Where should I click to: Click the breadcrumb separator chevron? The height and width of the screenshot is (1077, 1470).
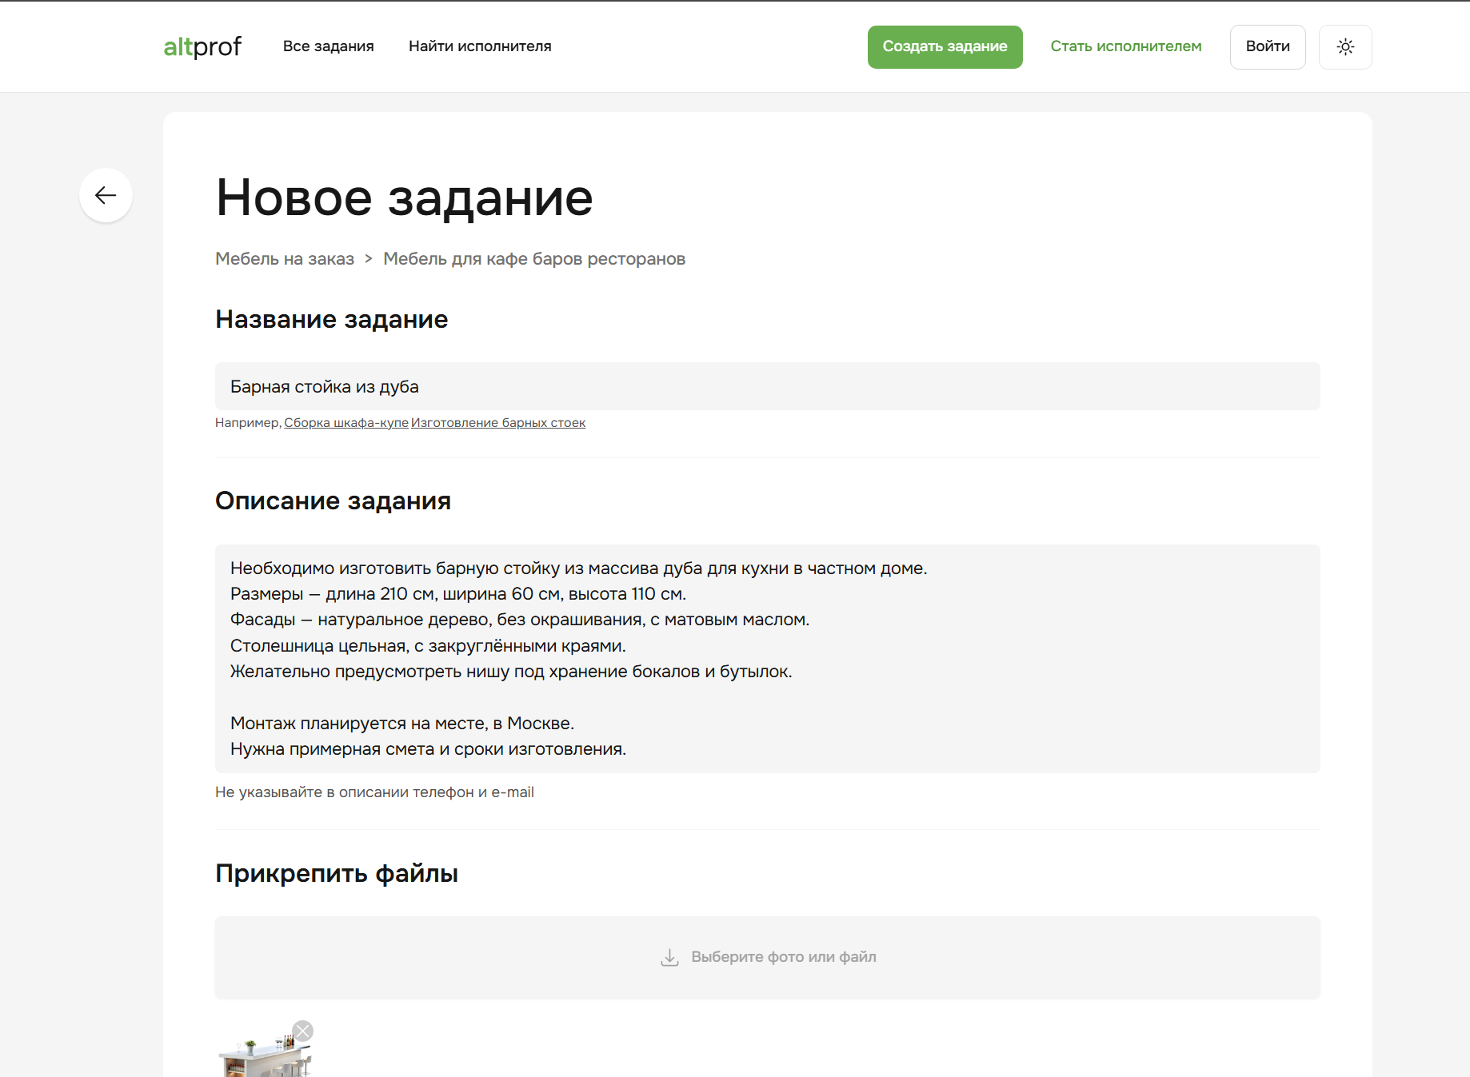point(368,258)
